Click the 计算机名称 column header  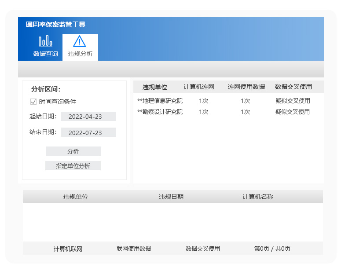pyautogui.click(x=258, y=197)
